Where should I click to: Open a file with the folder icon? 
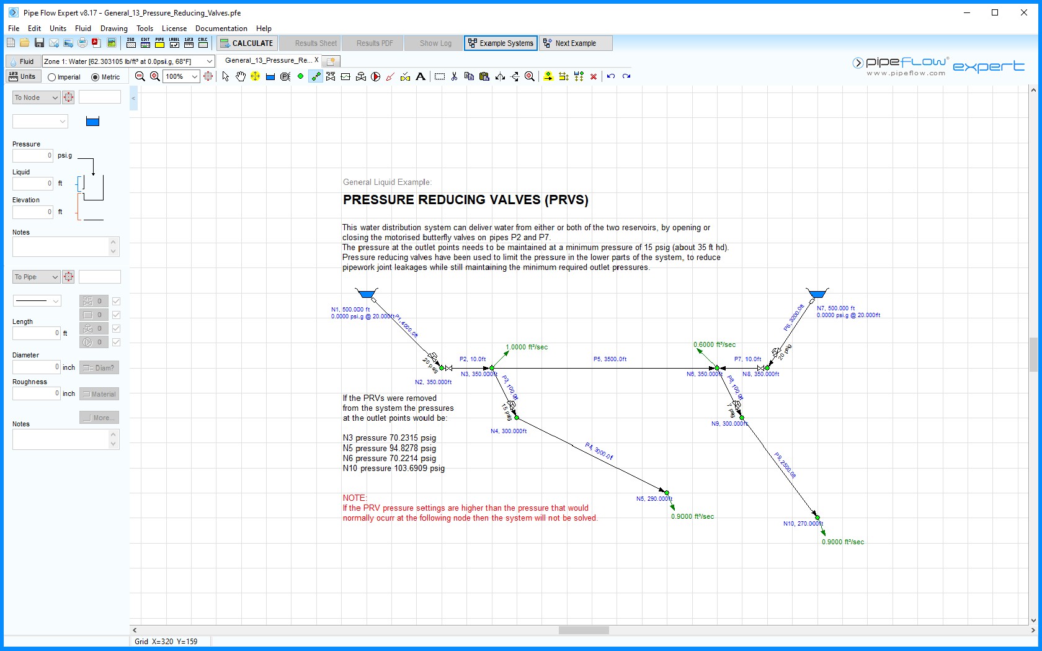click(24, 43)
